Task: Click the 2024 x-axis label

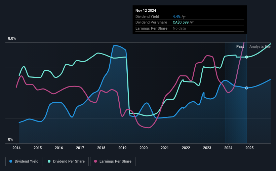Action: tap(228, 148)
